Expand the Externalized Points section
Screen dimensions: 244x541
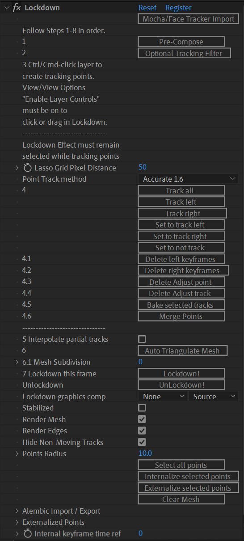[x=17, y=522]
